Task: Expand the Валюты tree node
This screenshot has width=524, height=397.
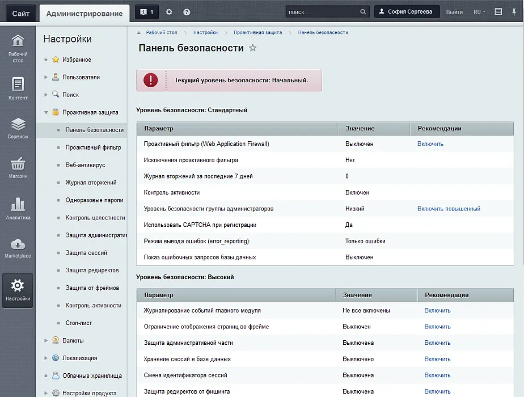Action: [47, 340]
